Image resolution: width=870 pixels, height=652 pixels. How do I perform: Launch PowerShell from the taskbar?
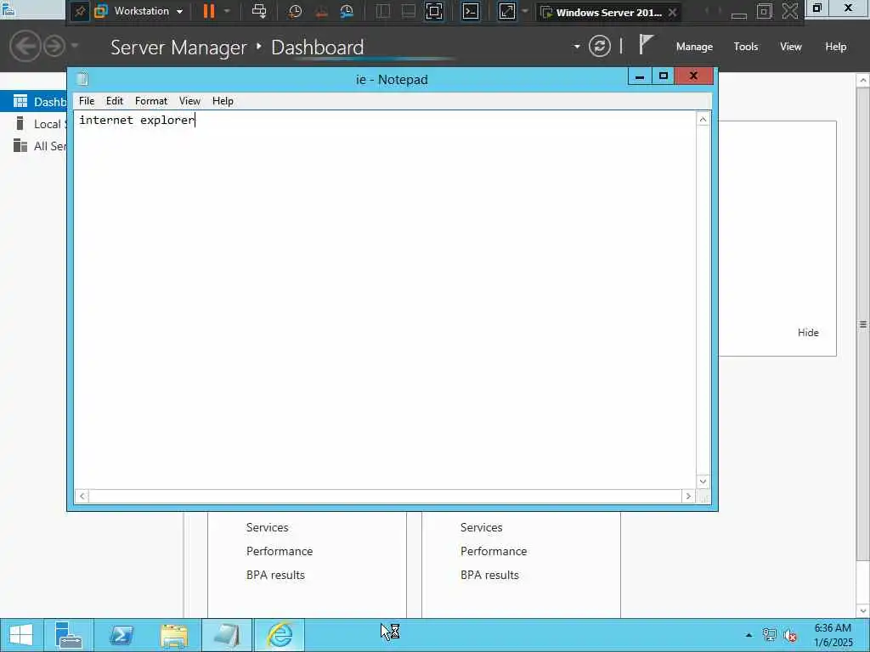tap(121, 635)
